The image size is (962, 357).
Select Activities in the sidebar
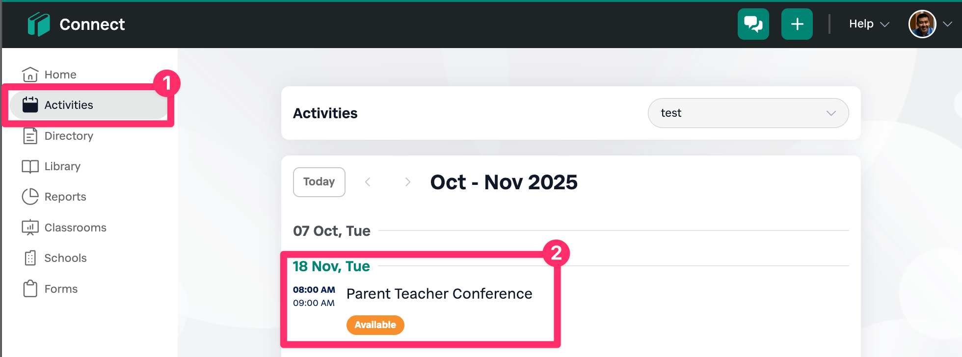click(69, 105)
